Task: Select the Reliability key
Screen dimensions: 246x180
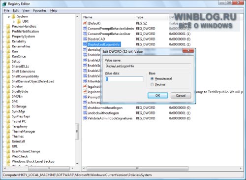Action: point(19,41)
